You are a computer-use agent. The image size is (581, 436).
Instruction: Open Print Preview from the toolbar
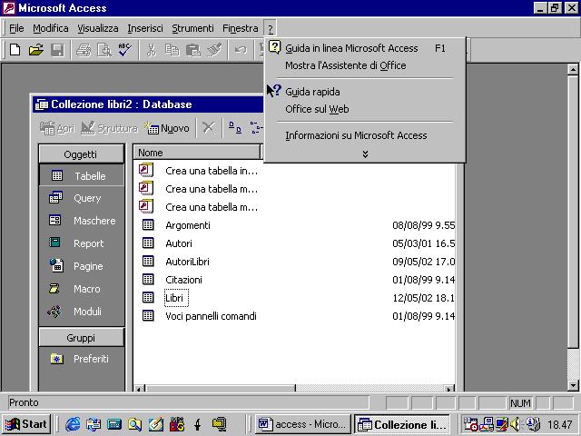coord(104,50)
